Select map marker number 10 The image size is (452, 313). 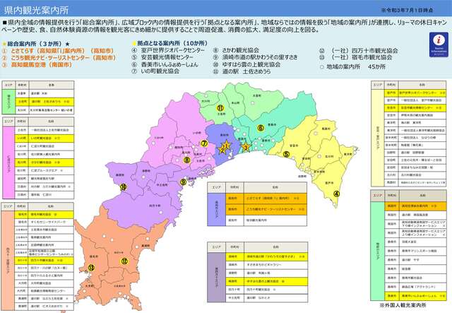coord(123,187)
